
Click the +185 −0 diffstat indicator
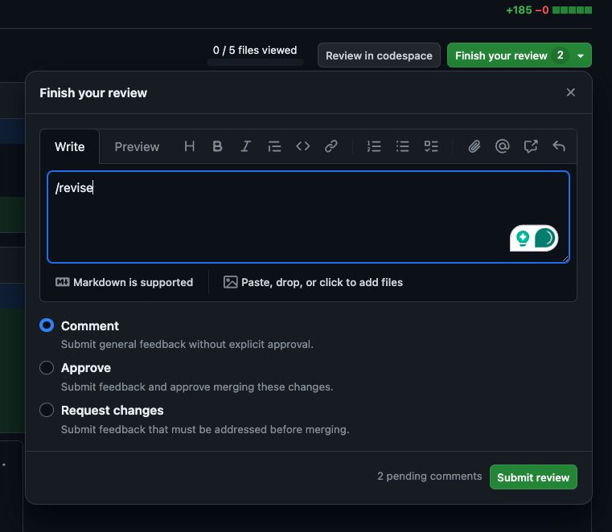pos(548,10)
